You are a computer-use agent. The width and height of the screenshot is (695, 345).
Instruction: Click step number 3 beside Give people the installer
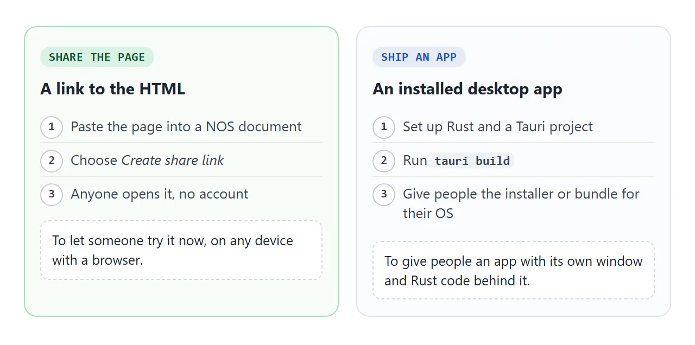coord(384,194)
